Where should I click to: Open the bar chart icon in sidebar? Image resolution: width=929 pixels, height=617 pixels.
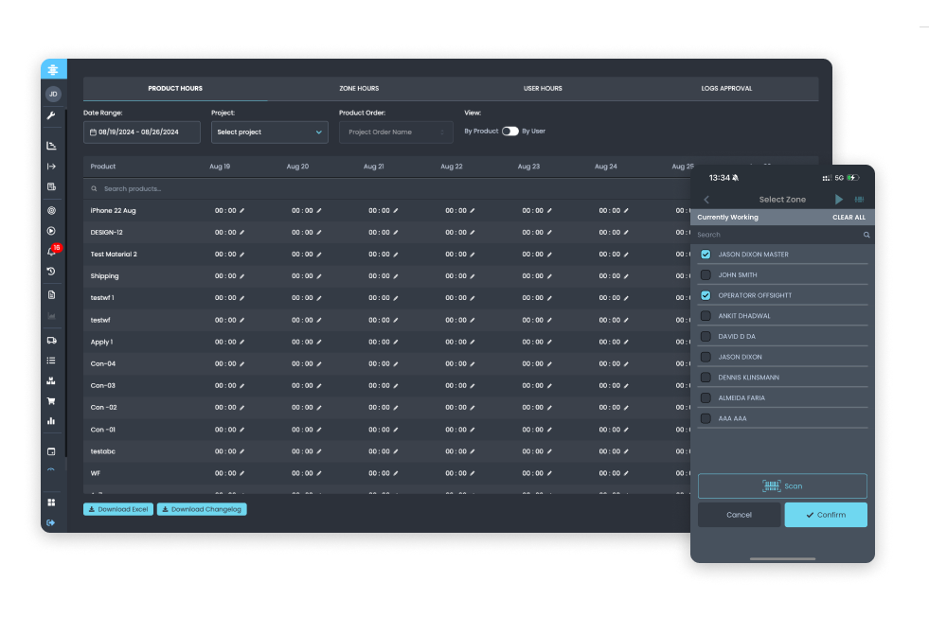click(51, 421)
